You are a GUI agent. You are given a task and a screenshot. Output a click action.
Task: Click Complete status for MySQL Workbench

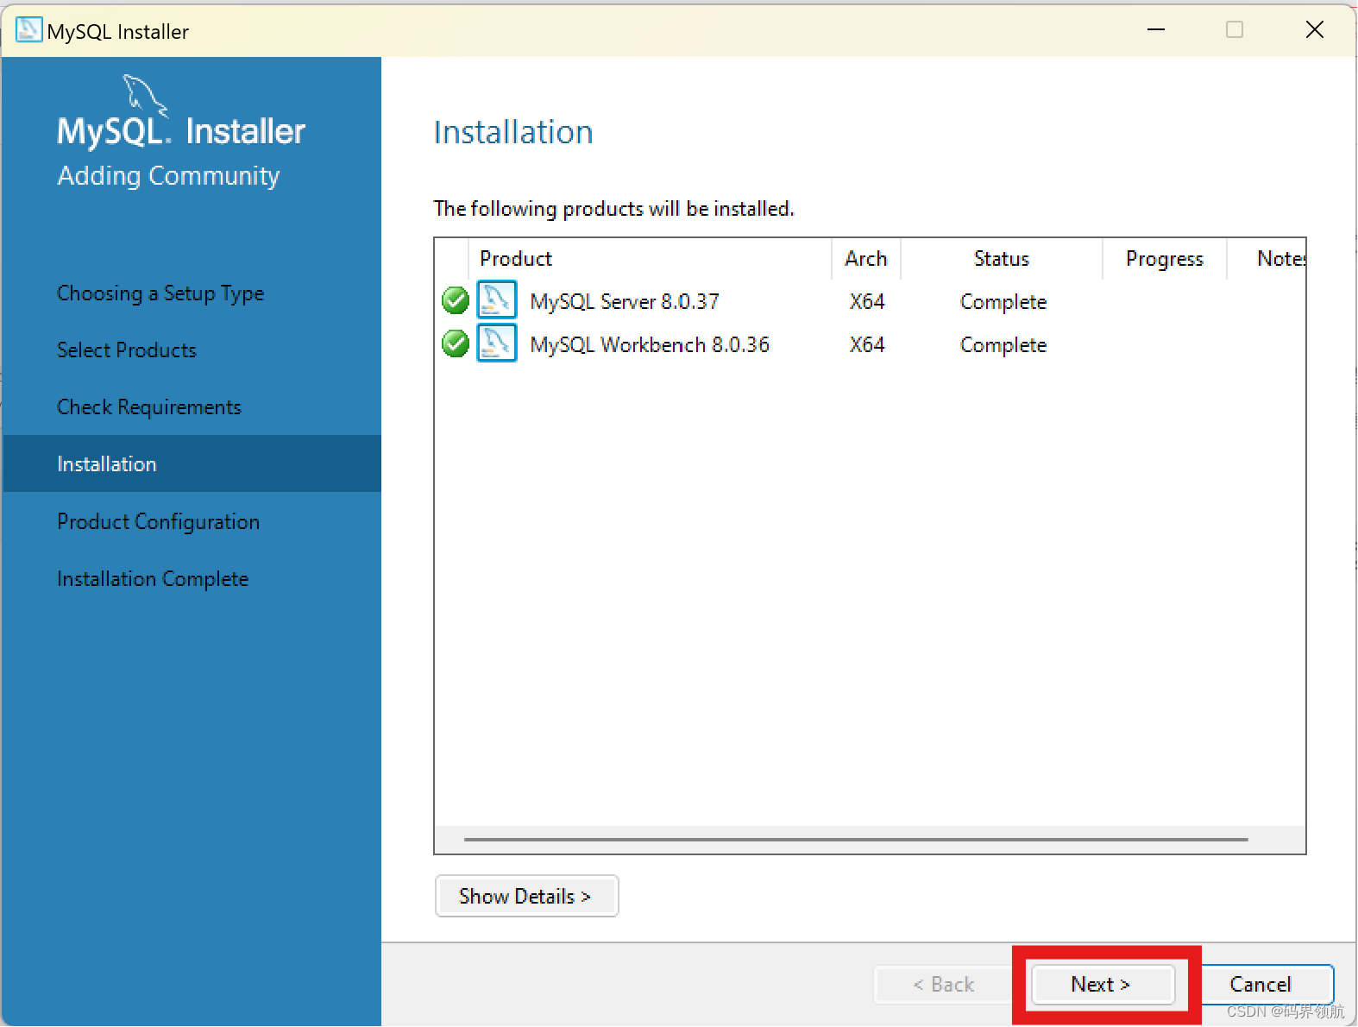(x=1003, y=345)
